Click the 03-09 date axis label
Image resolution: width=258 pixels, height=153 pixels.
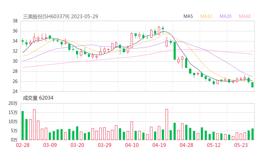pos(50,145)
